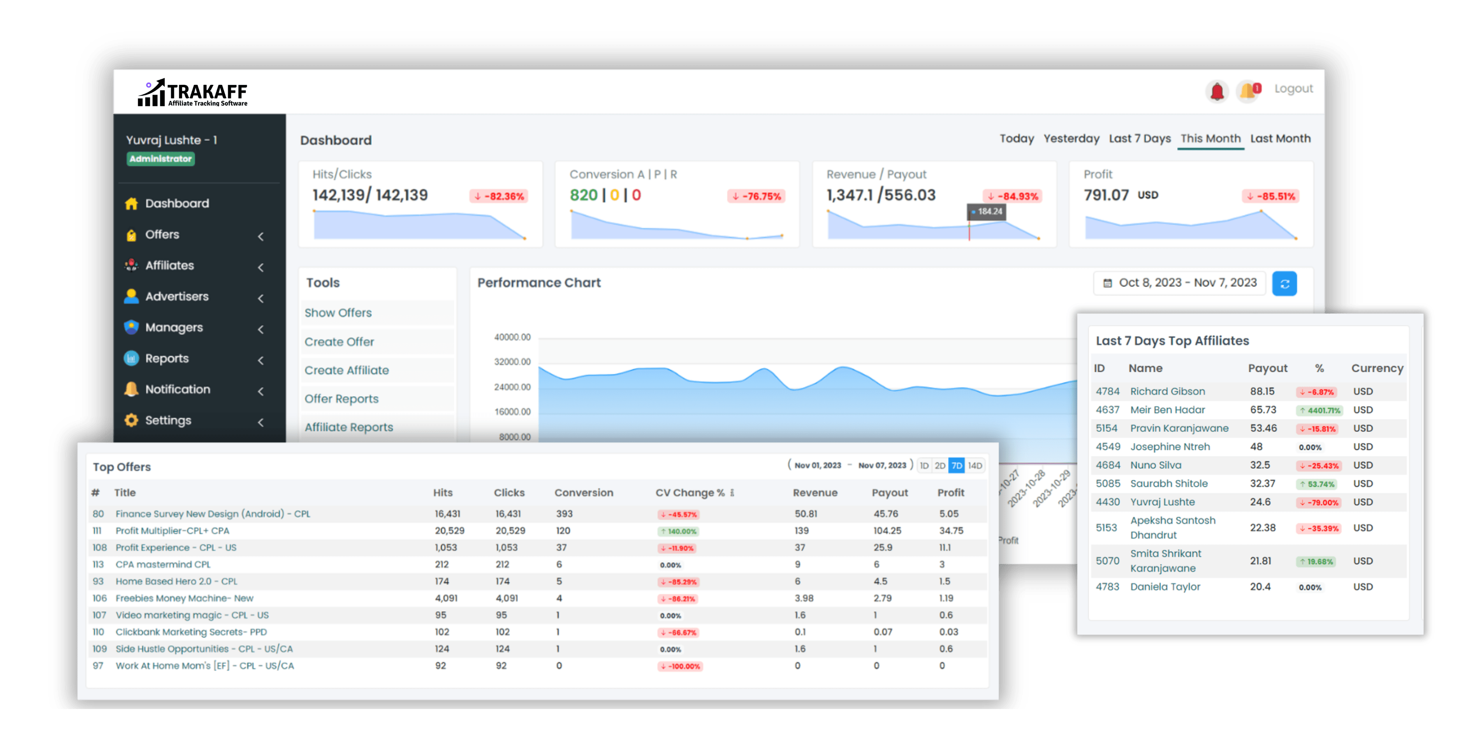This screenshot has width=1460, height=730.
Task: Click the Managers shield icon
Action: (132, 327)
